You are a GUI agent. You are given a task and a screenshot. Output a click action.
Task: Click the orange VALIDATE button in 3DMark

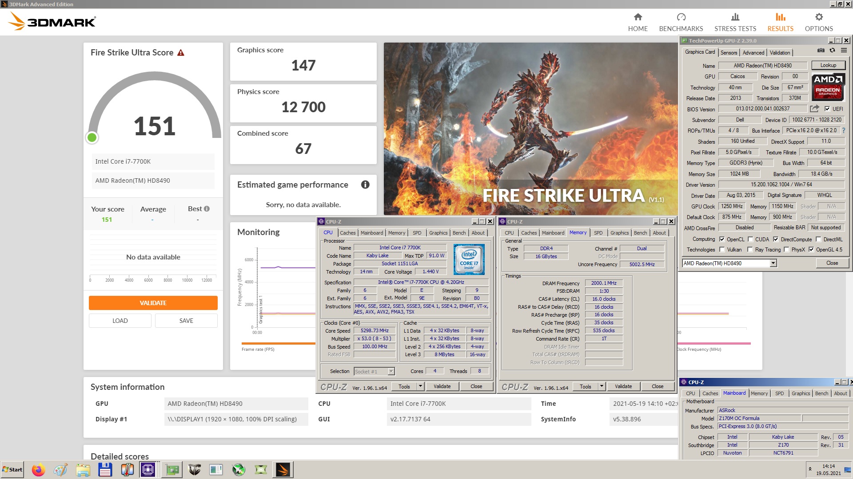coord(153,303)
